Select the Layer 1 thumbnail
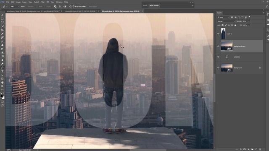This screenshot has width=269, height=151. pos(223,34)
